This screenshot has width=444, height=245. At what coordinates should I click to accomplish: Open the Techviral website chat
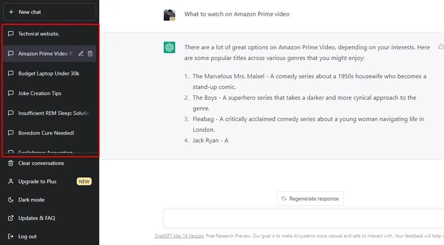pyautogui.click(x=49, y=34)
